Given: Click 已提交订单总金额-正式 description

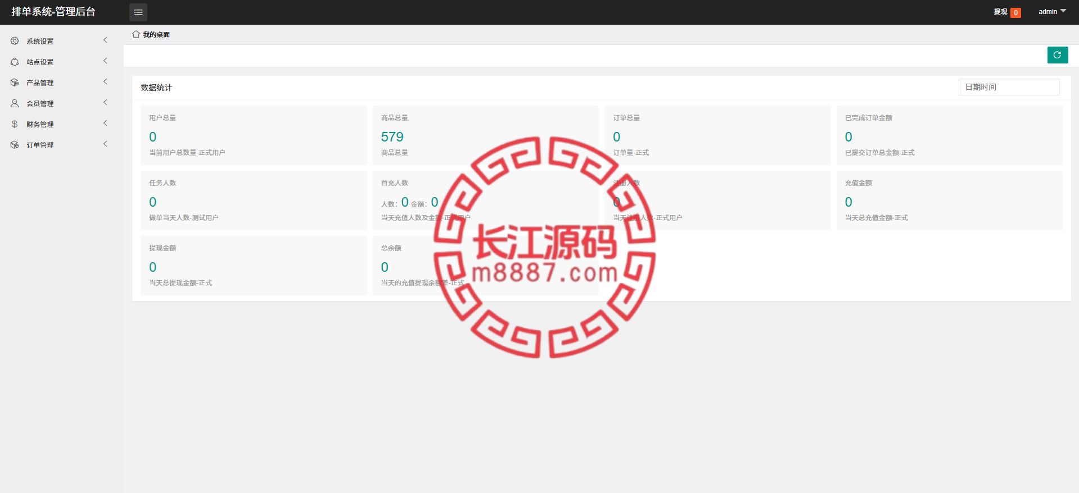Looking at the screenshot, I should coord(880,153).
